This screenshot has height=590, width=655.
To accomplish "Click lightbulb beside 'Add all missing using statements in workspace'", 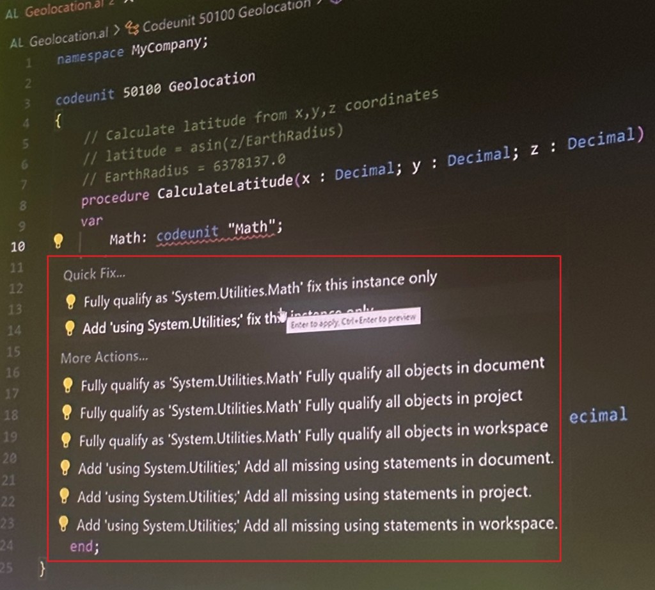I will tap(63, 524).
